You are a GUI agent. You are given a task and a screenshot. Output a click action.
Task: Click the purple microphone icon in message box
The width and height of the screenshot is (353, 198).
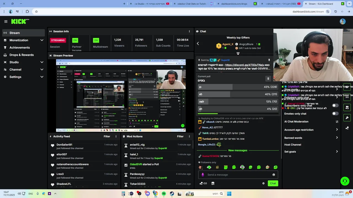(x=203, y=175)
